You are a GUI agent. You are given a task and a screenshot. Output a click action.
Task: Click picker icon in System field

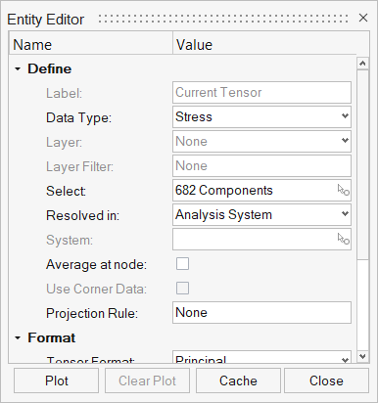pos(344,239)
